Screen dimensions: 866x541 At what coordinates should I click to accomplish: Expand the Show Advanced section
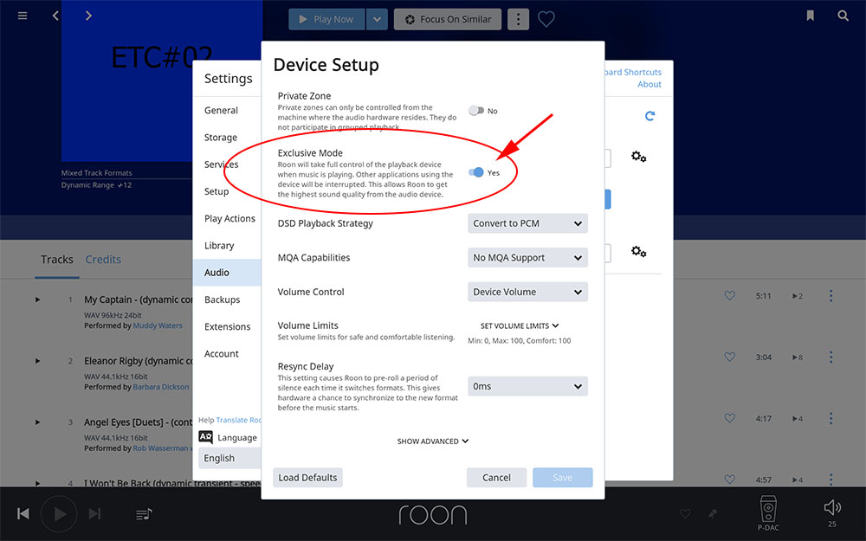(432, 441)
